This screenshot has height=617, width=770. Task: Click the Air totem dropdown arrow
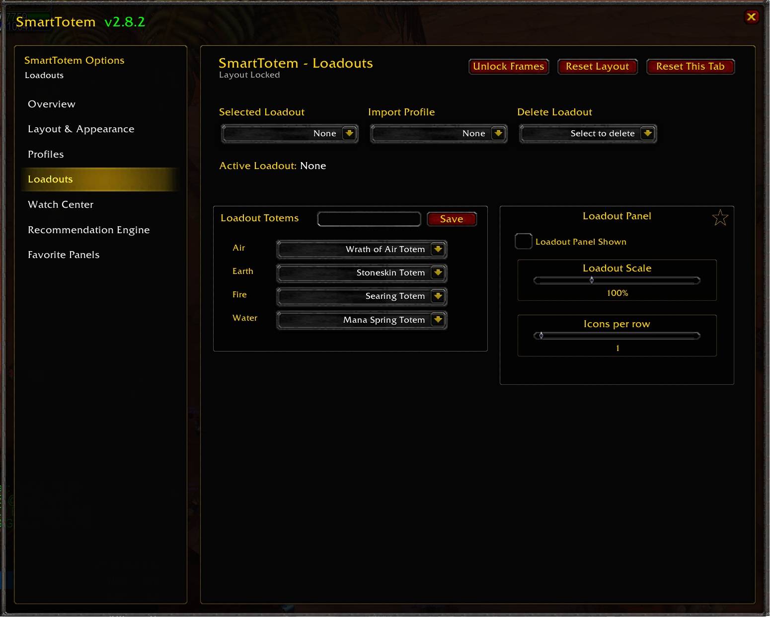click(438, 249)
